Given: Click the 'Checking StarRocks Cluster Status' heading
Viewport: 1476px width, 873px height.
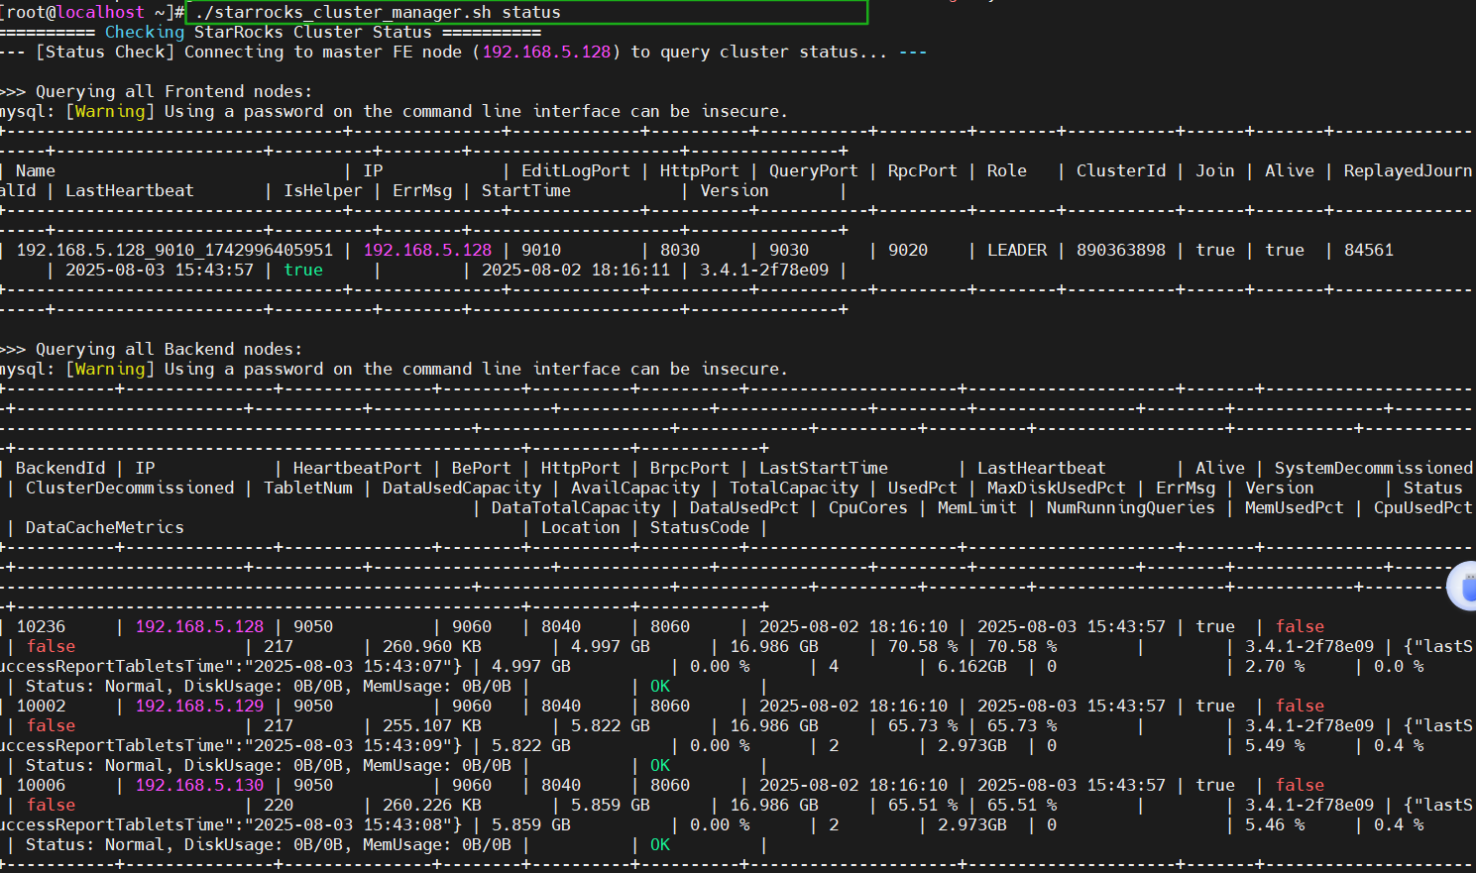Looking at the screenshot, I should pos(269,32).
